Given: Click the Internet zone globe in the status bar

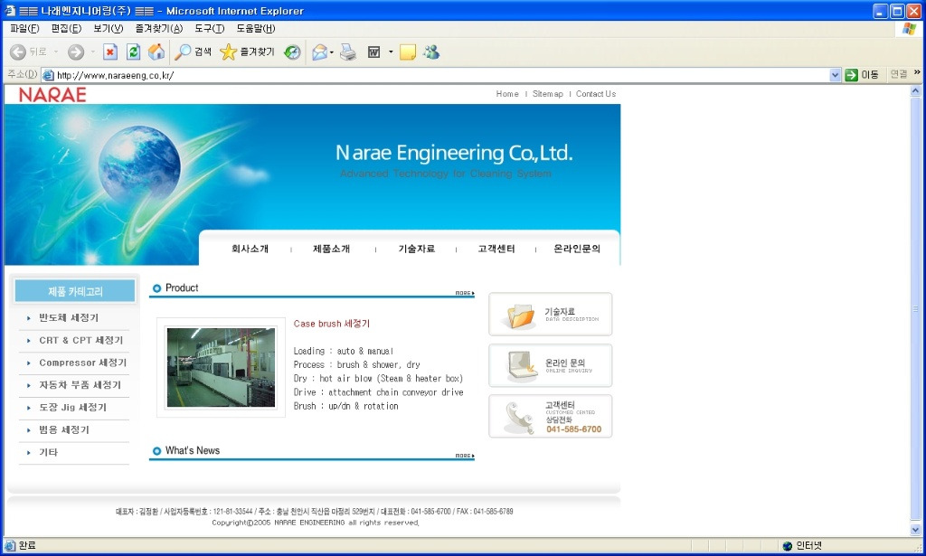Looking at the screenshot, I should 787,546.
